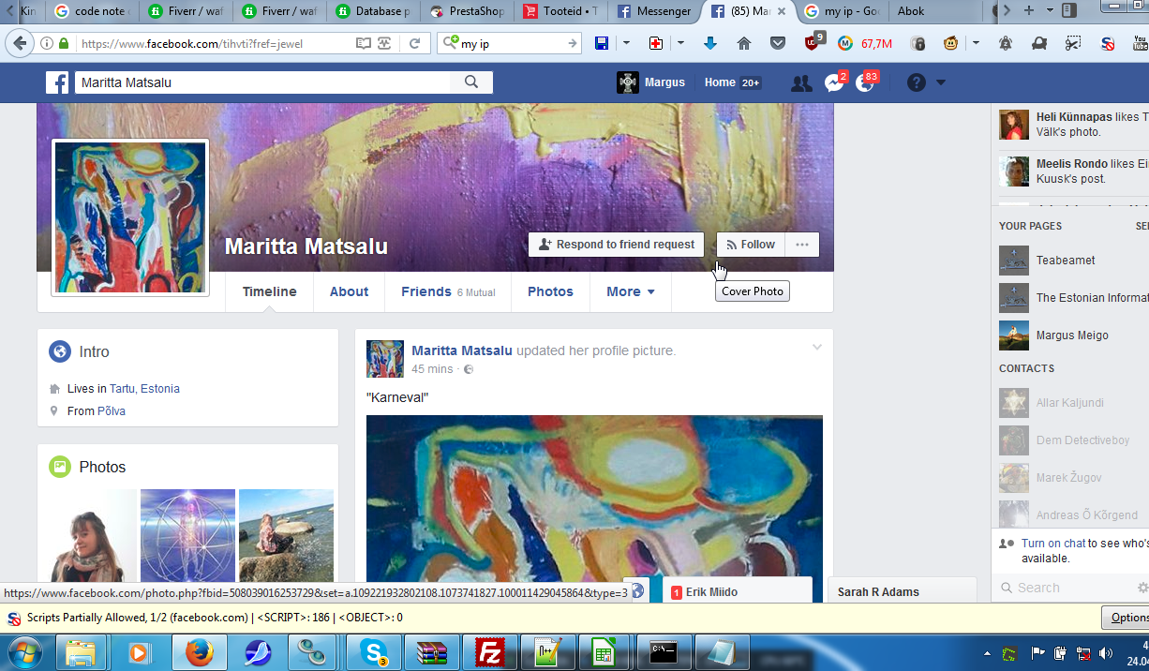The image size is (1149, 671).
Task: Open notifications globe icon with 83 badge
Action: [866, 82]
